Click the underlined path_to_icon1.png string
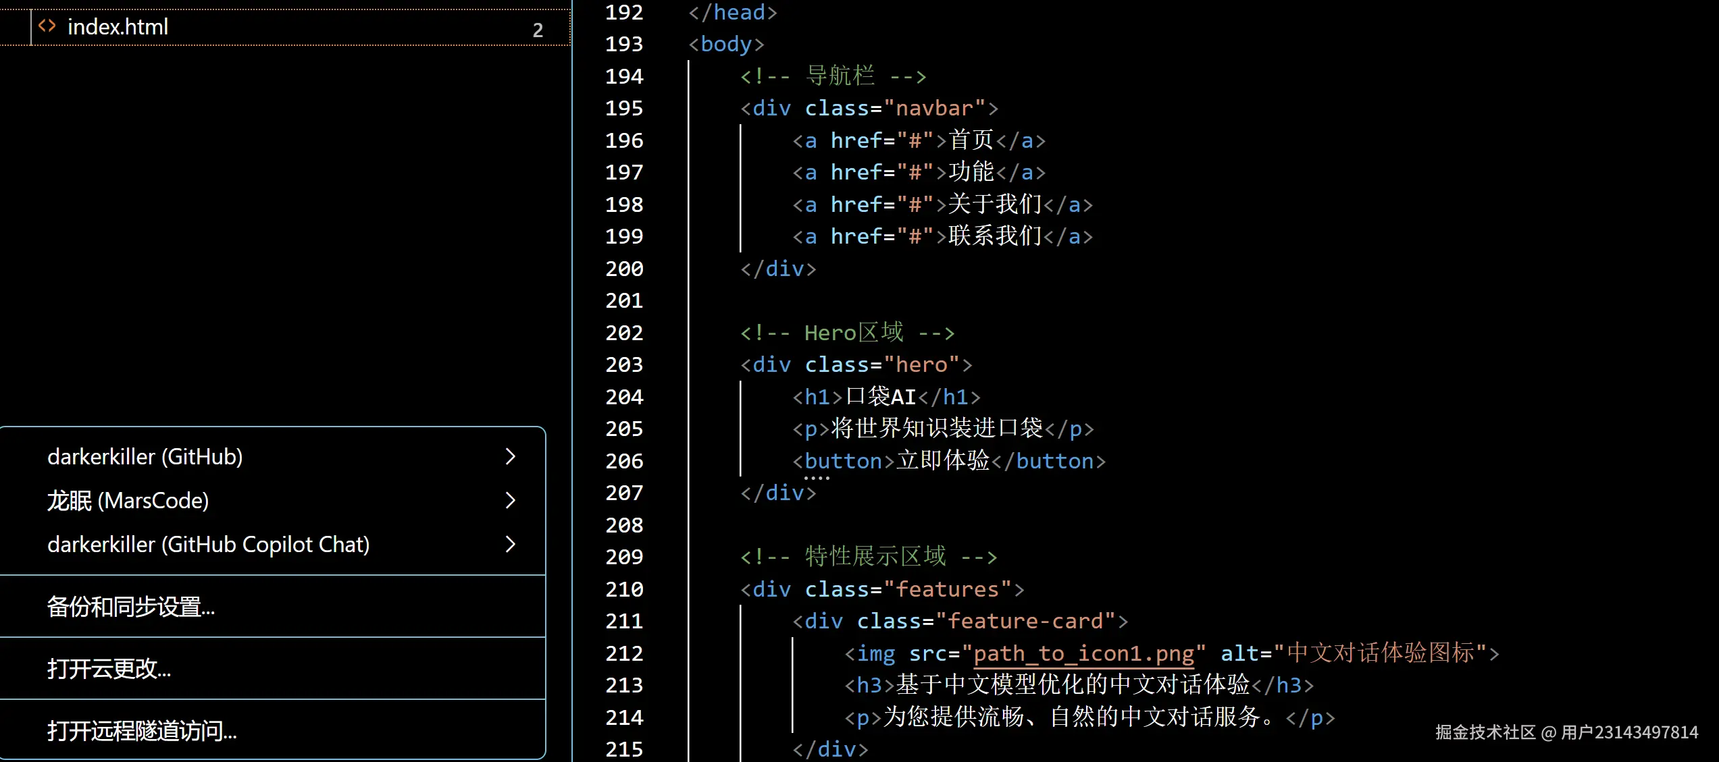1719x762 pixels. 1082,653
